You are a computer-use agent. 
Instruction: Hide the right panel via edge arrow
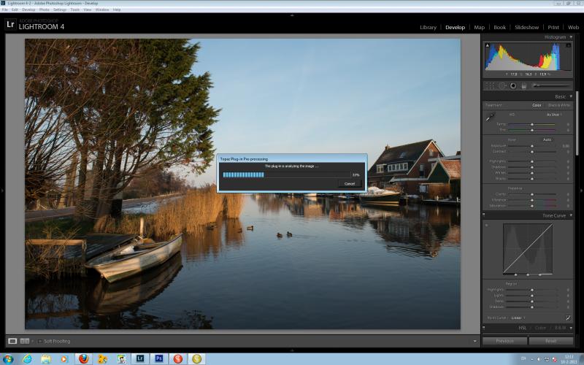coord(581,191)
